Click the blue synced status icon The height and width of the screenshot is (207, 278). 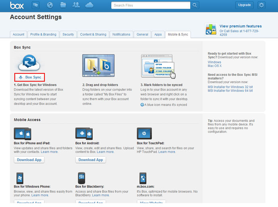(142, 105)
